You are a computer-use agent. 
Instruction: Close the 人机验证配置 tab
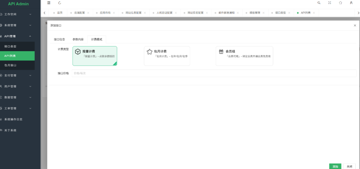coord(176,13)
